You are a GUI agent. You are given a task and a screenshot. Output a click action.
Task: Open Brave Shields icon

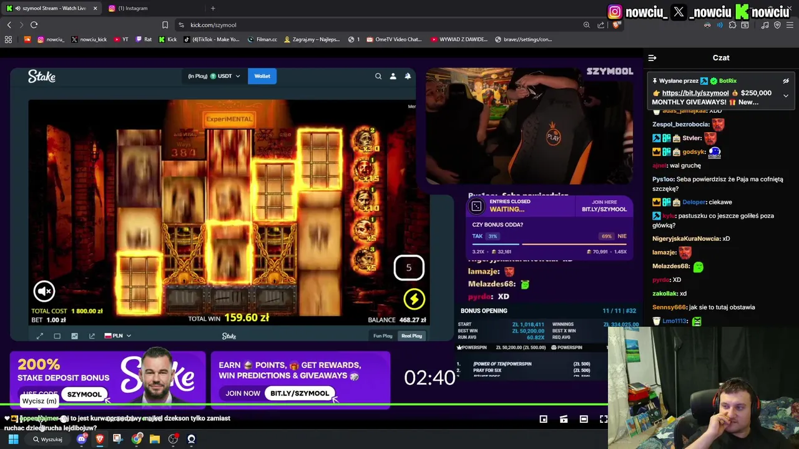(x=615, y=25)
